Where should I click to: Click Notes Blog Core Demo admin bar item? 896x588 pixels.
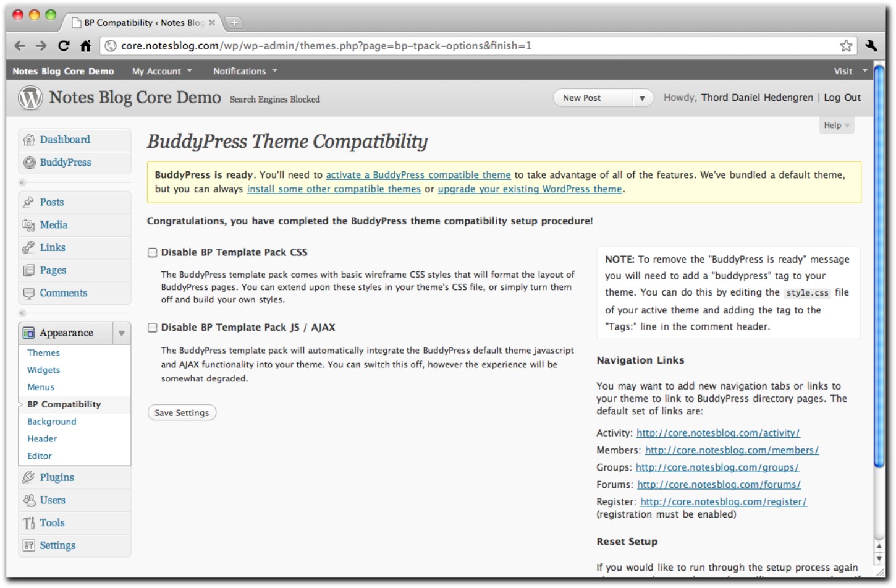pos(63,71)
